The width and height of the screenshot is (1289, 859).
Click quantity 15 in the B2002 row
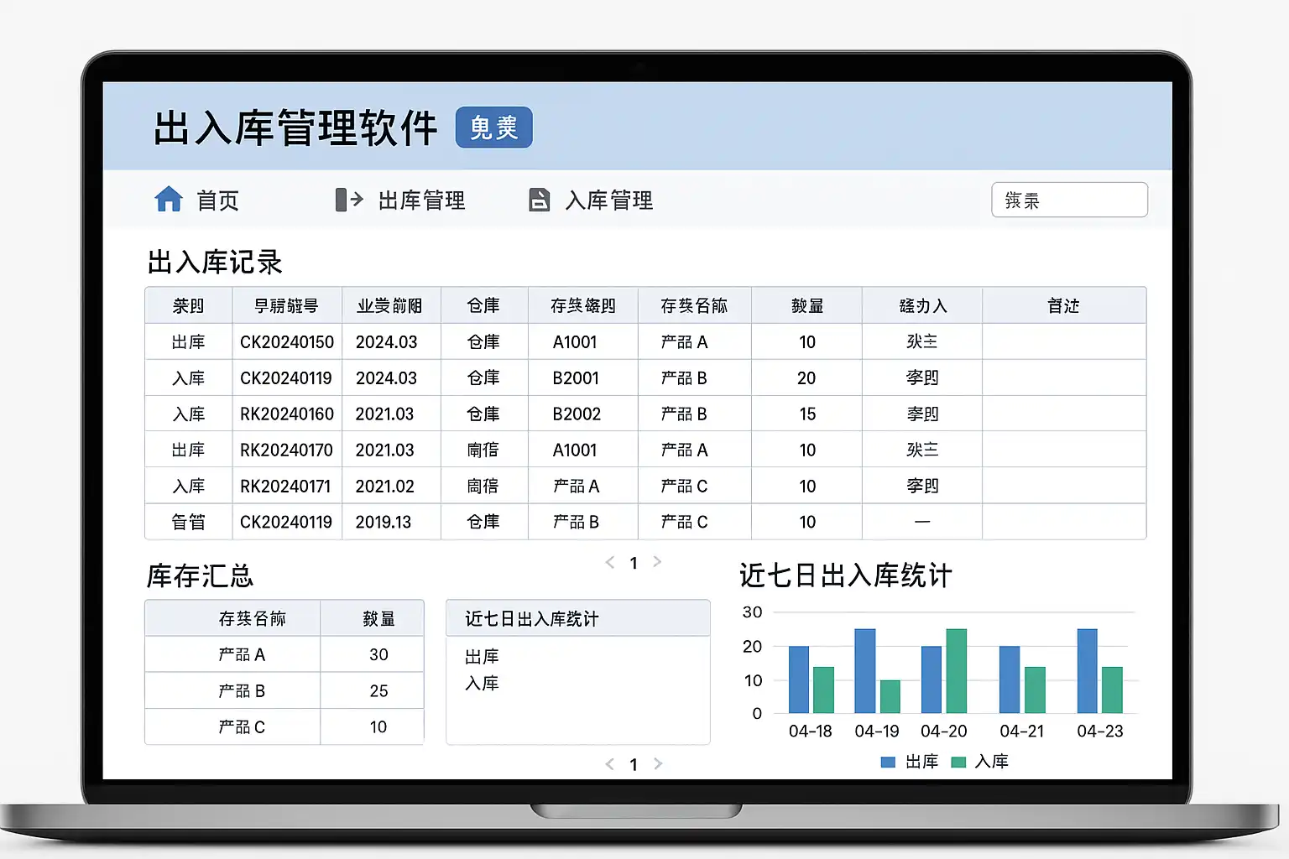(807, 414)
